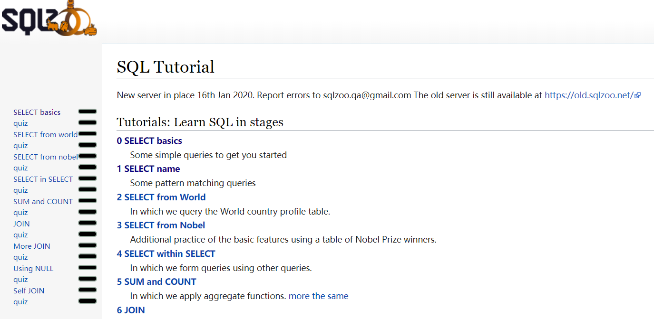Open SELECT basics in the left sidebar

(37, 113)
